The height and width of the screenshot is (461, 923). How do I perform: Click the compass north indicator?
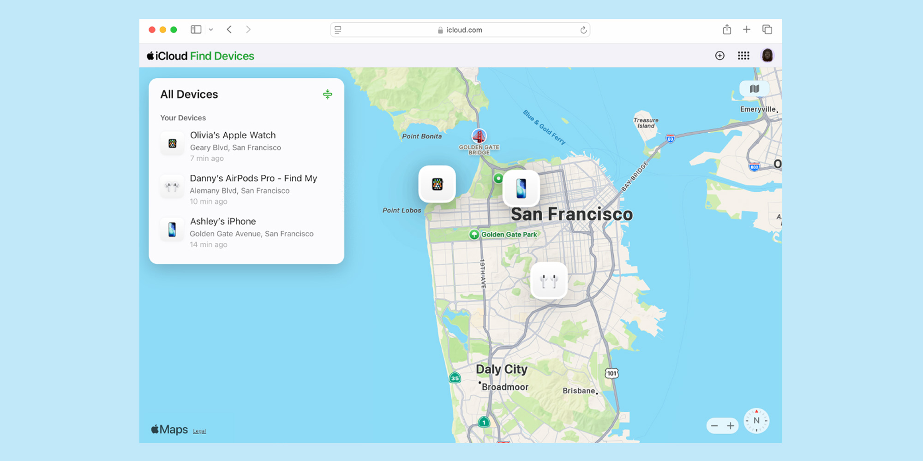(x=756, y=420)
